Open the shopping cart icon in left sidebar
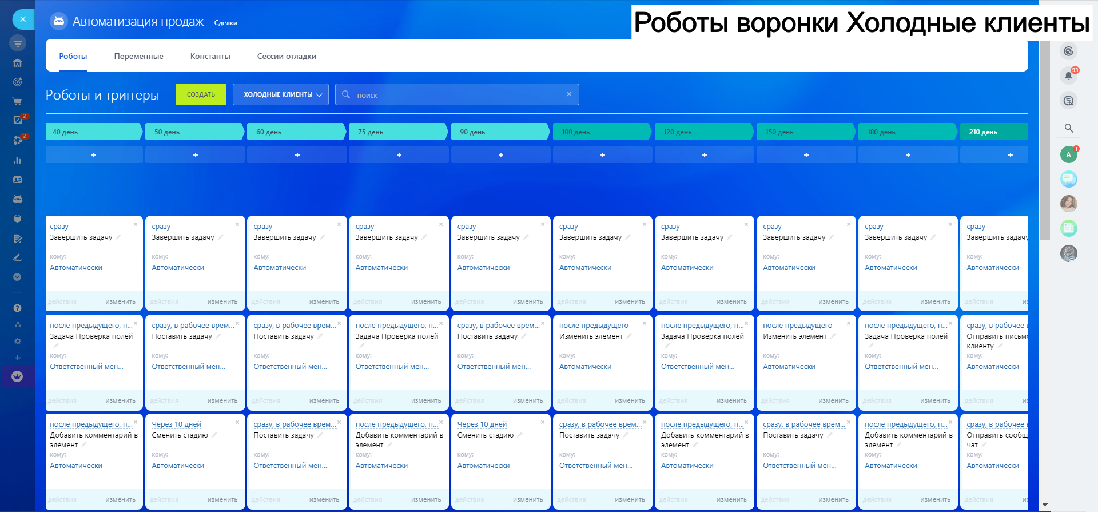The width and height of the screenshot is (1098, 512). tap(17, 101)
